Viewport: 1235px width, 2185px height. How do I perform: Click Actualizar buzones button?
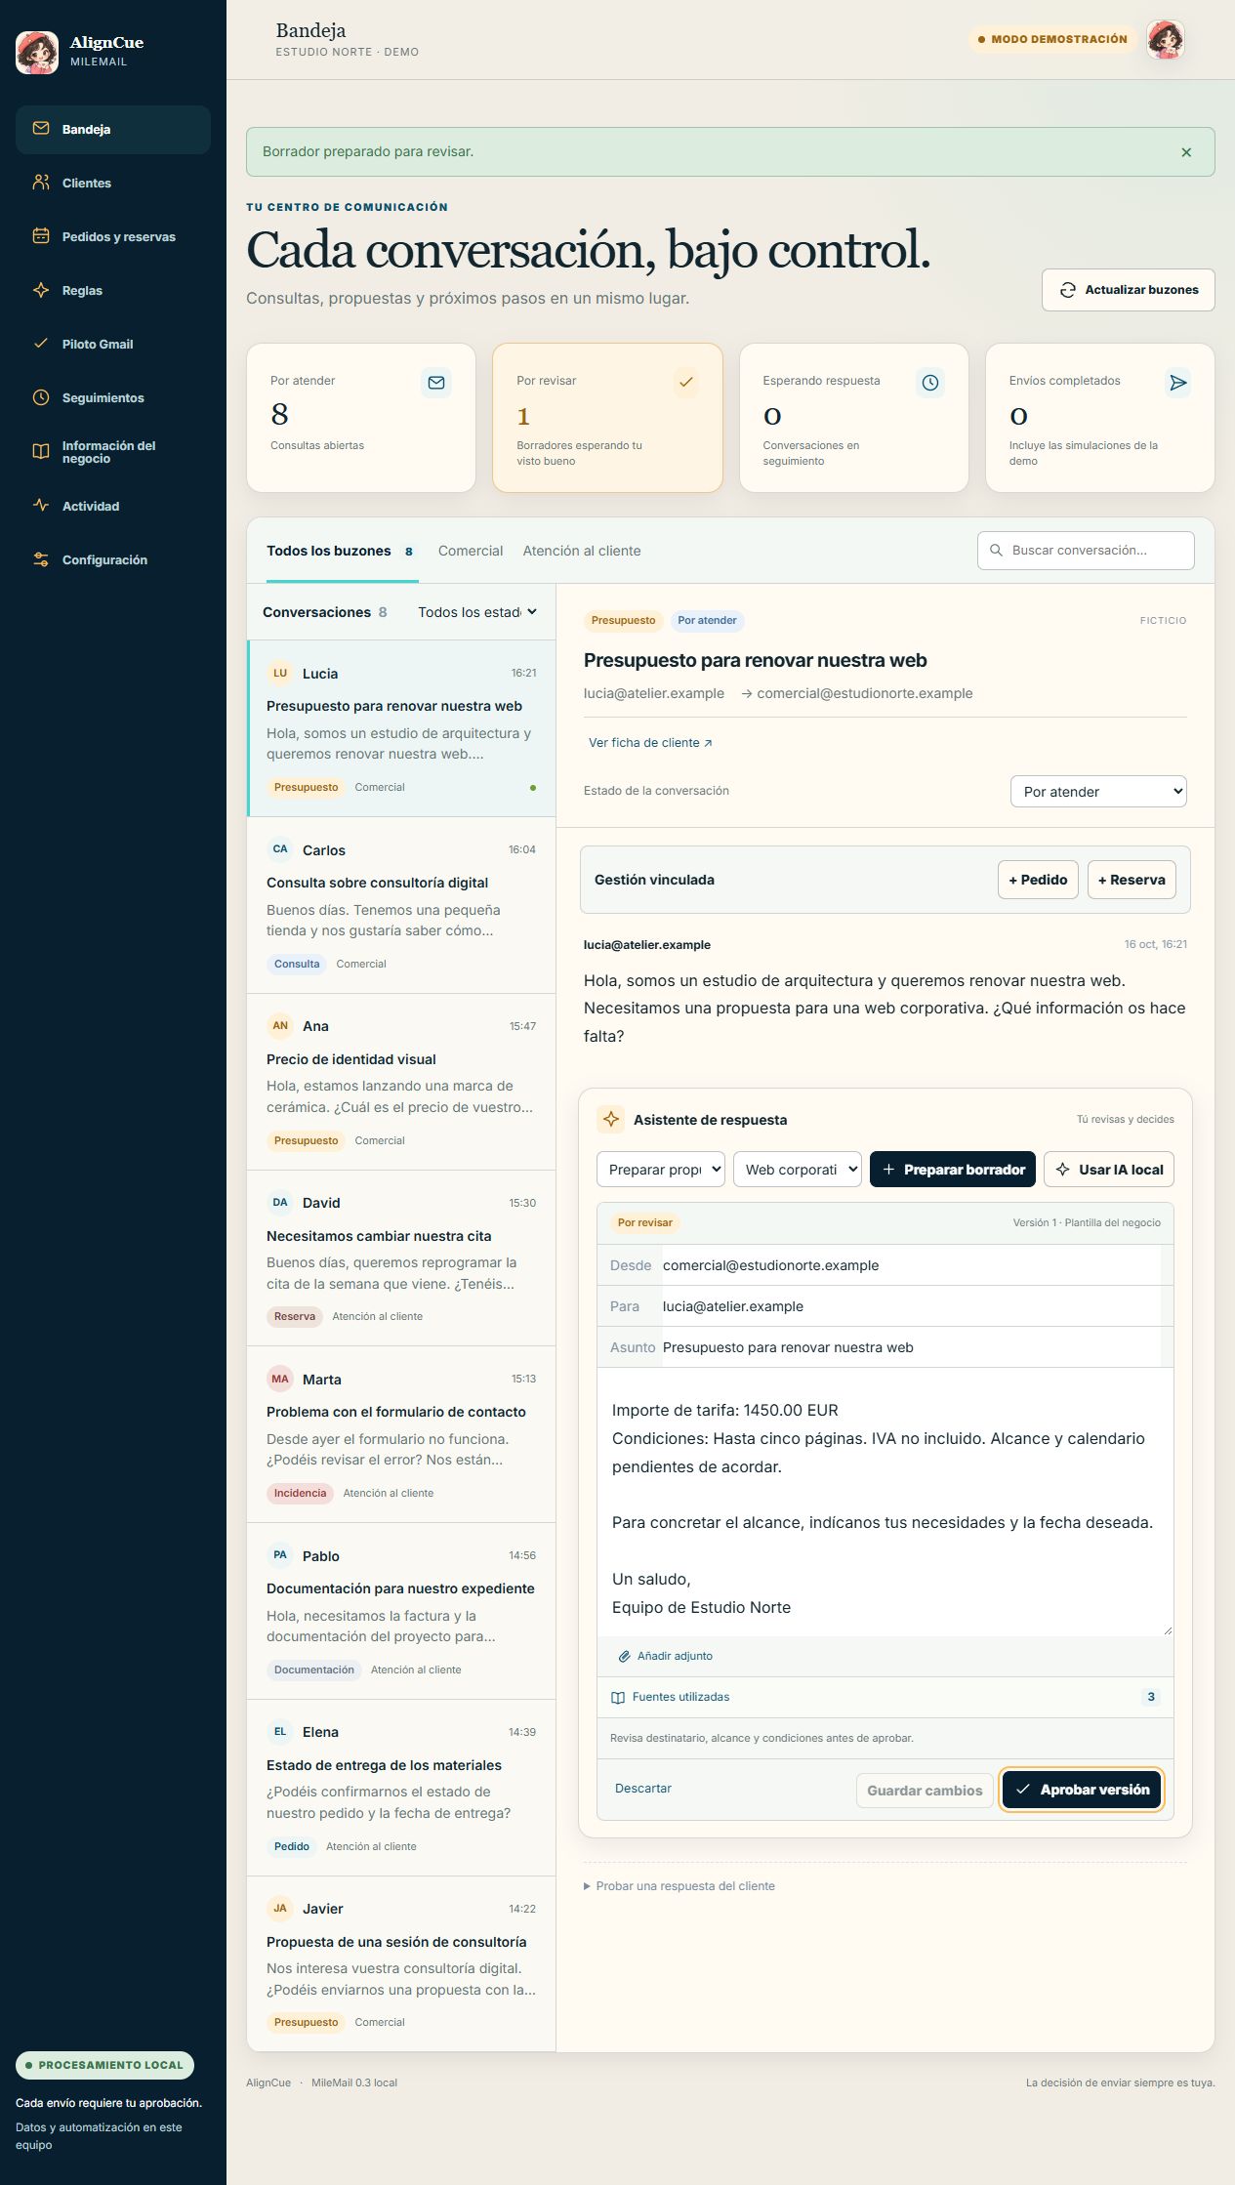coord(1129,290)
